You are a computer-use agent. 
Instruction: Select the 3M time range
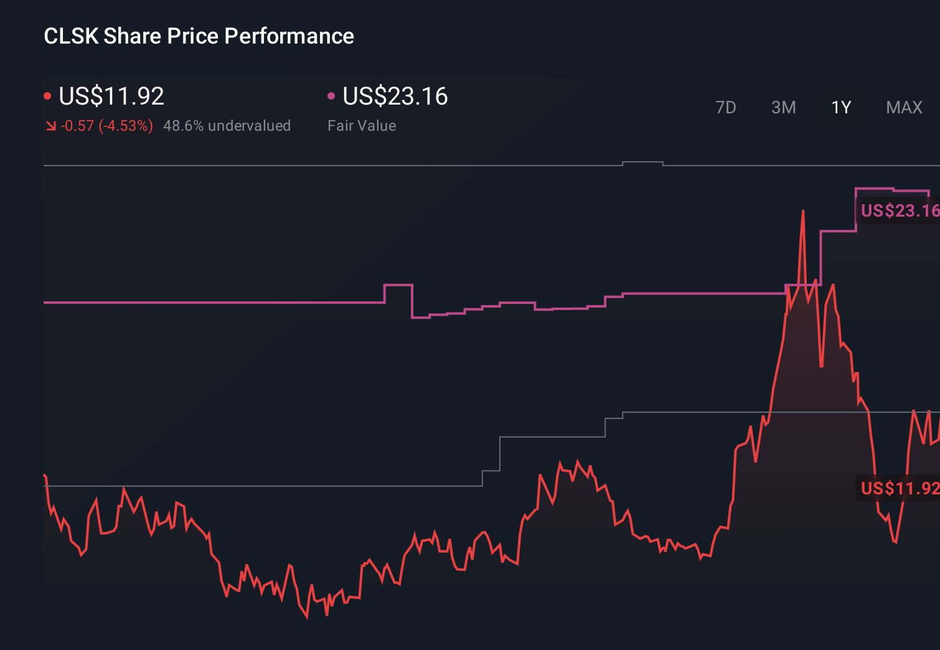(x=783, y=108)
